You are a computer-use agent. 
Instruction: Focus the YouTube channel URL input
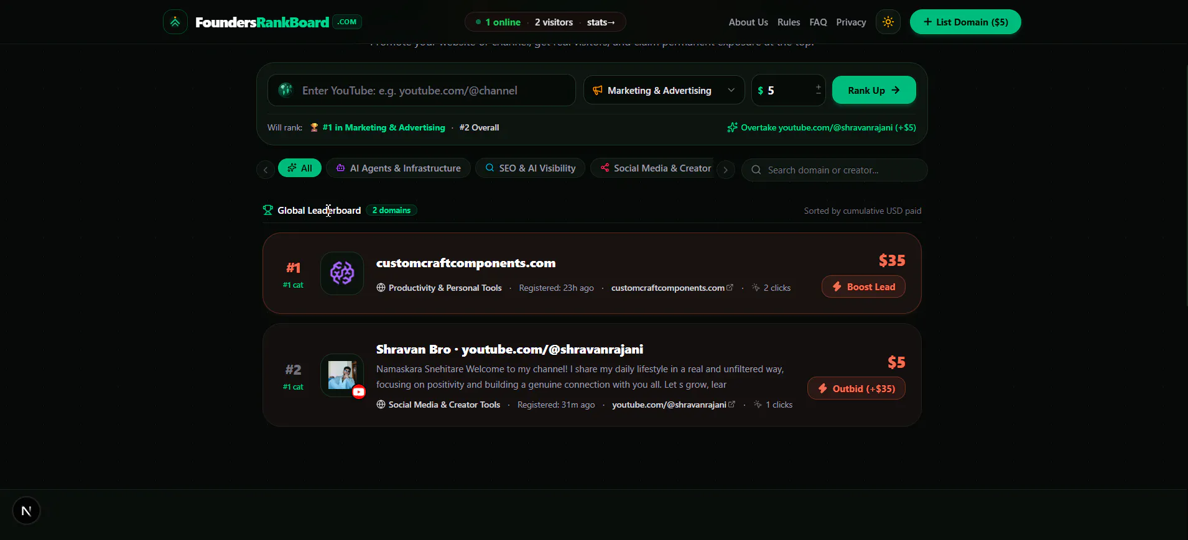pyautogui.click(x=422, y=90)
